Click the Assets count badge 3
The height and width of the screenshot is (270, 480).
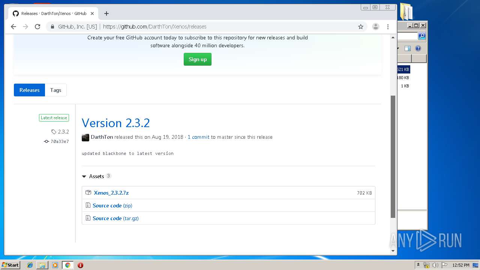[108, 176]
